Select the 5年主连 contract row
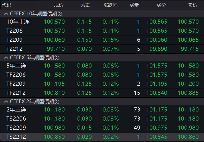204x142 pixels. 16,66
